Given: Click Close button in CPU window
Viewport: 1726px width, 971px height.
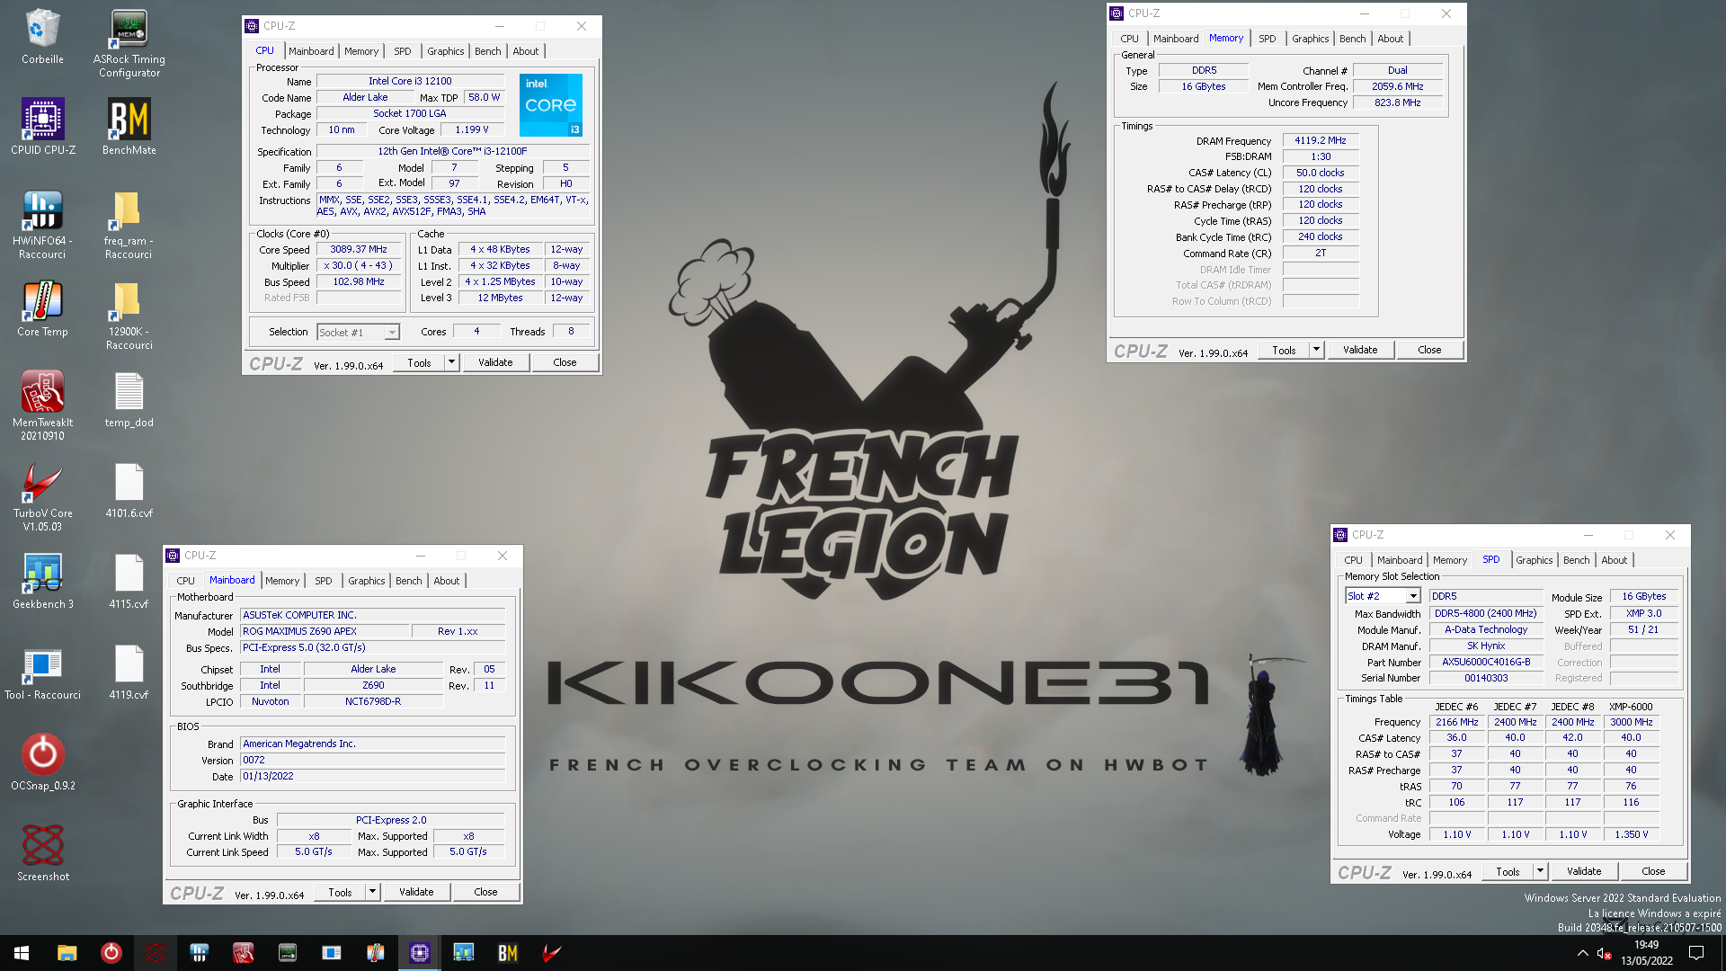Looking at the screenshot, I should [x=565, y=362].
